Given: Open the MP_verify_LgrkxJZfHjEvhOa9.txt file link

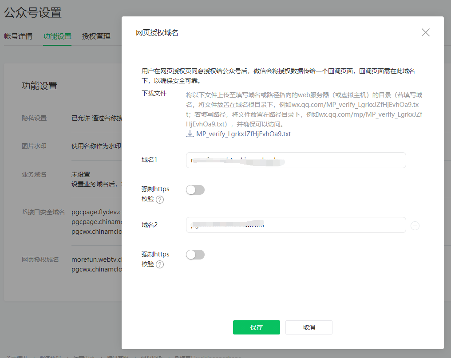Looking at the screenshot, I should [243, 134].
